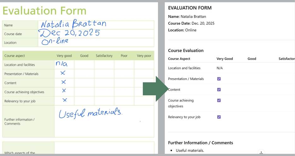Uncheck Course achieving objectives checkbox
Screen dimensions: 295x156
219,100
